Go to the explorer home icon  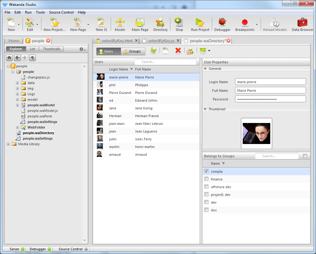click(9, 57)
